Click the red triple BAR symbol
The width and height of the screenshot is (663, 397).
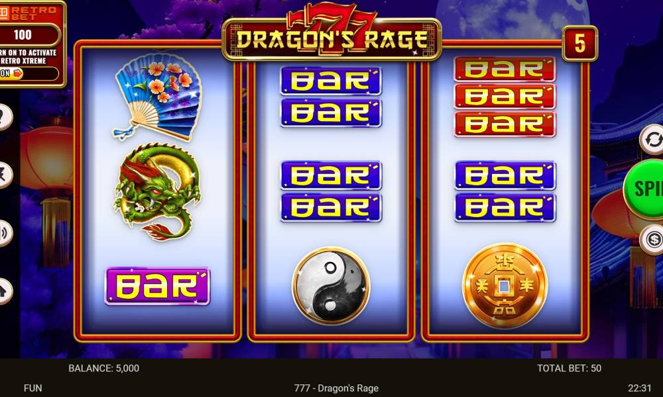click(505, 97)
